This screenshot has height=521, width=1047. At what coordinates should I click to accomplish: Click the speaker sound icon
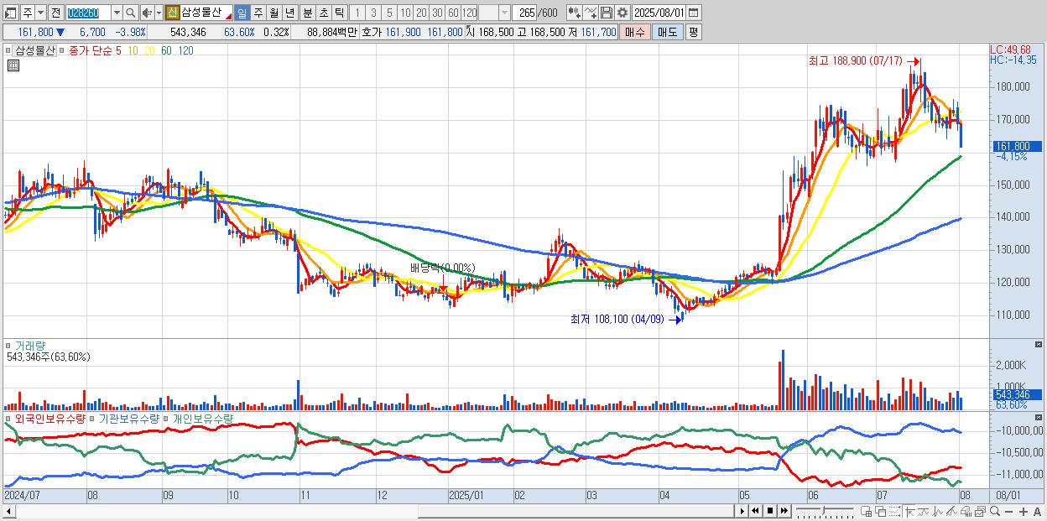coord(146,13)
